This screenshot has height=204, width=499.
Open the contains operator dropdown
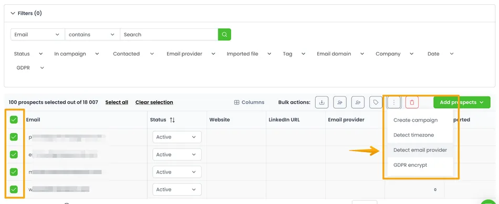[x=92, y=35]
